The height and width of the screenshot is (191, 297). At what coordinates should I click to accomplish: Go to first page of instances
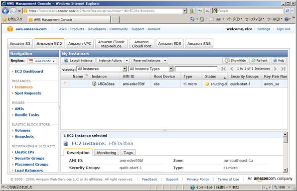pos(224,69)
